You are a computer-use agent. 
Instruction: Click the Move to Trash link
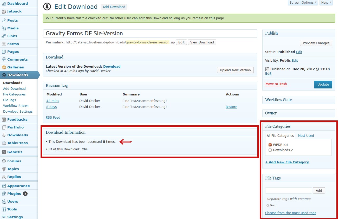point(276,84)
